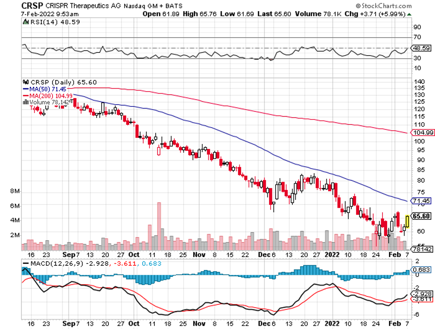Image resolution: width=435 pixels, height=329 pixels.
Task: Click the Oct label on price date axis
Action: coord(134,255)
